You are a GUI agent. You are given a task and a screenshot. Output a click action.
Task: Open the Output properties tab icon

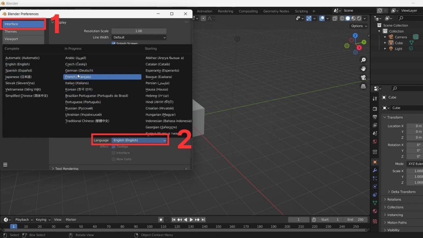pos(375,117)
